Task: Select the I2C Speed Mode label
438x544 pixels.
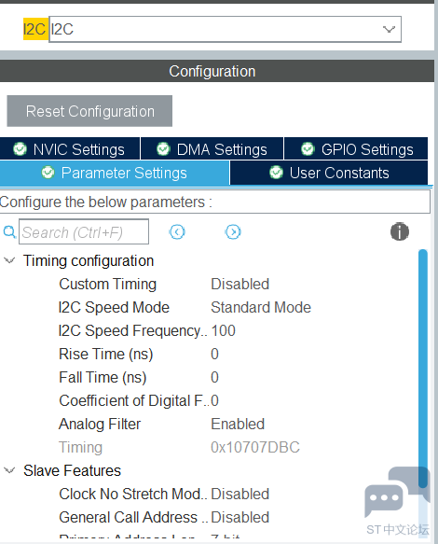Action: pyautogui.click(x=114, y=307)
